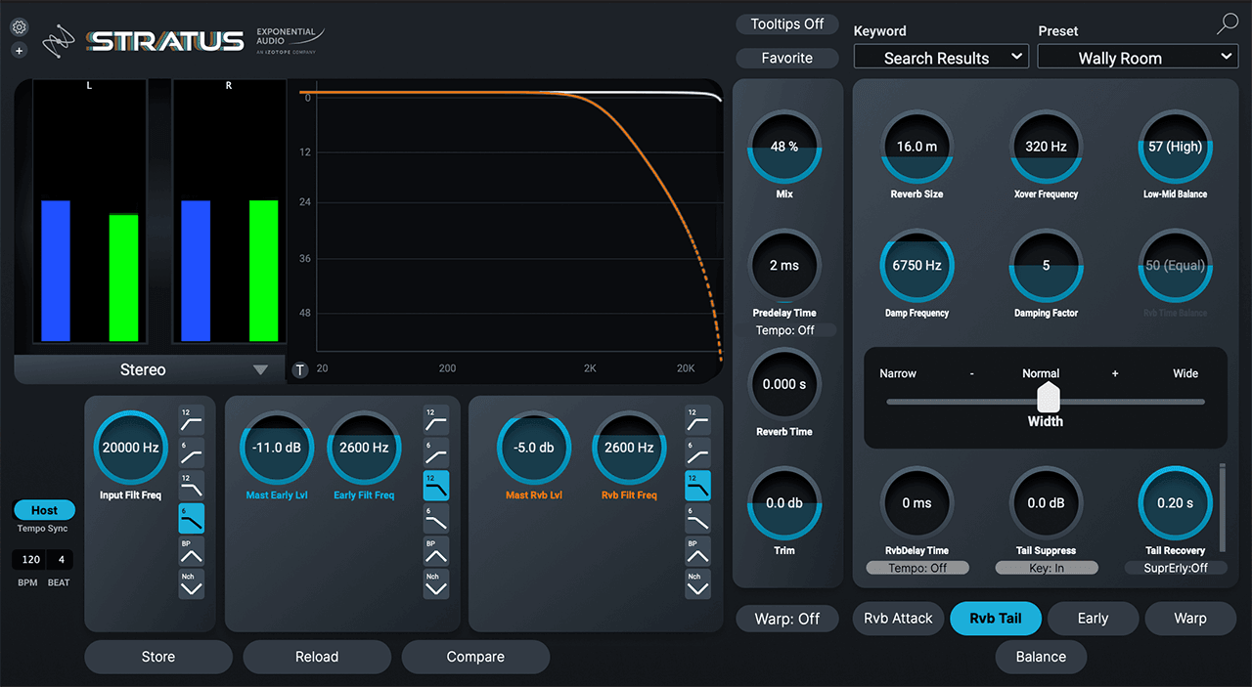Click the Predelay Time knob
The image size is (1252, 687).
[784, 266]
